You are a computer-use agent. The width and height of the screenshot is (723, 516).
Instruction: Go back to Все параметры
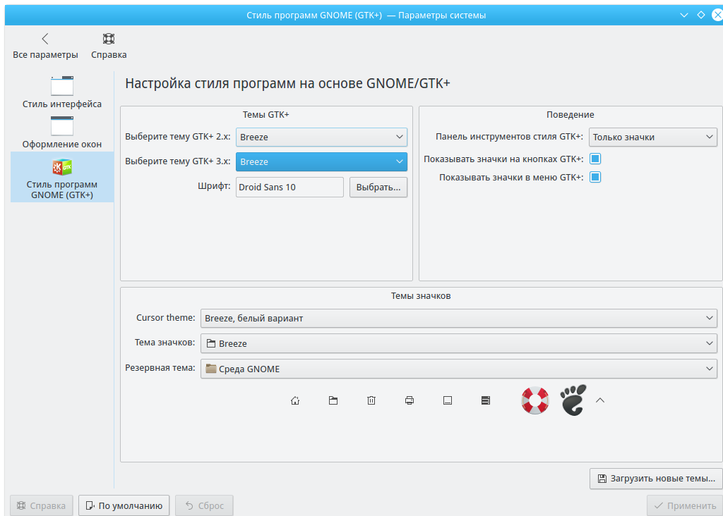pos(45,46)
